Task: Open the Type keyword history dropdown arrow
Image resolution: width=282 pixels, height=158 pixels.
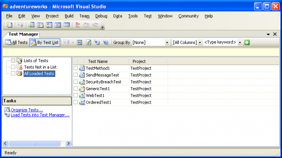Action: tap(240, 43)
